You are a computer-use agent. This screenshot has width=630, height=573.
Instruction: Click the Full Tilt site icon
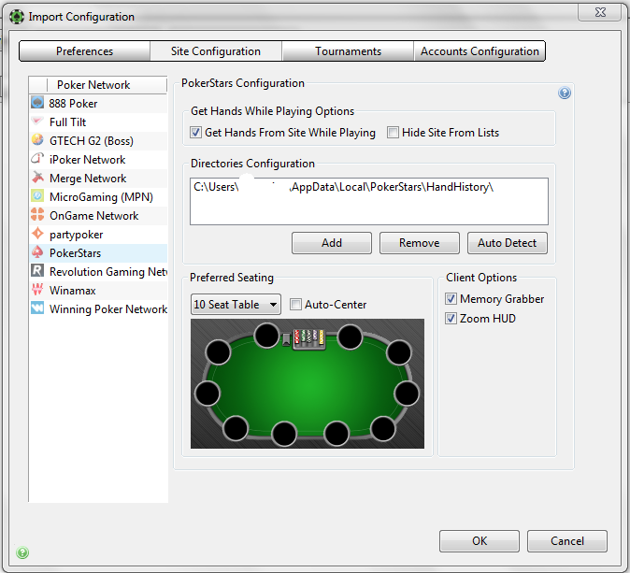(x=37, y=122)
